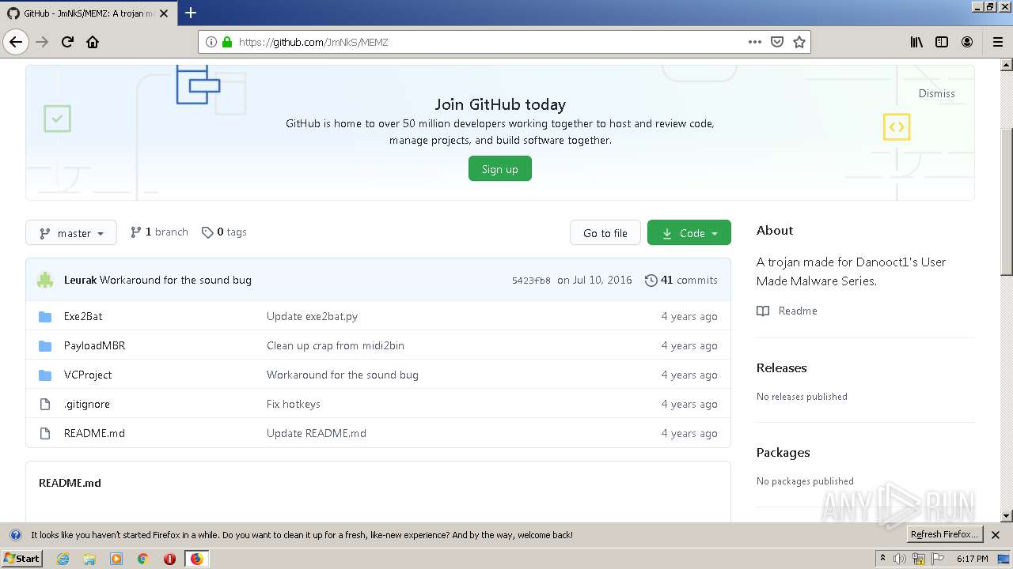Open Leurak's avatar in the commit row
This screenshot has width=1013, height=569.
click(45, 280)
